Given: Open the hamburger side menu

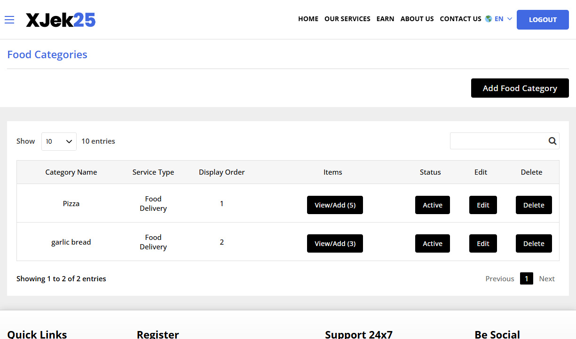Looking at the screenshot, I should (9, 19).
